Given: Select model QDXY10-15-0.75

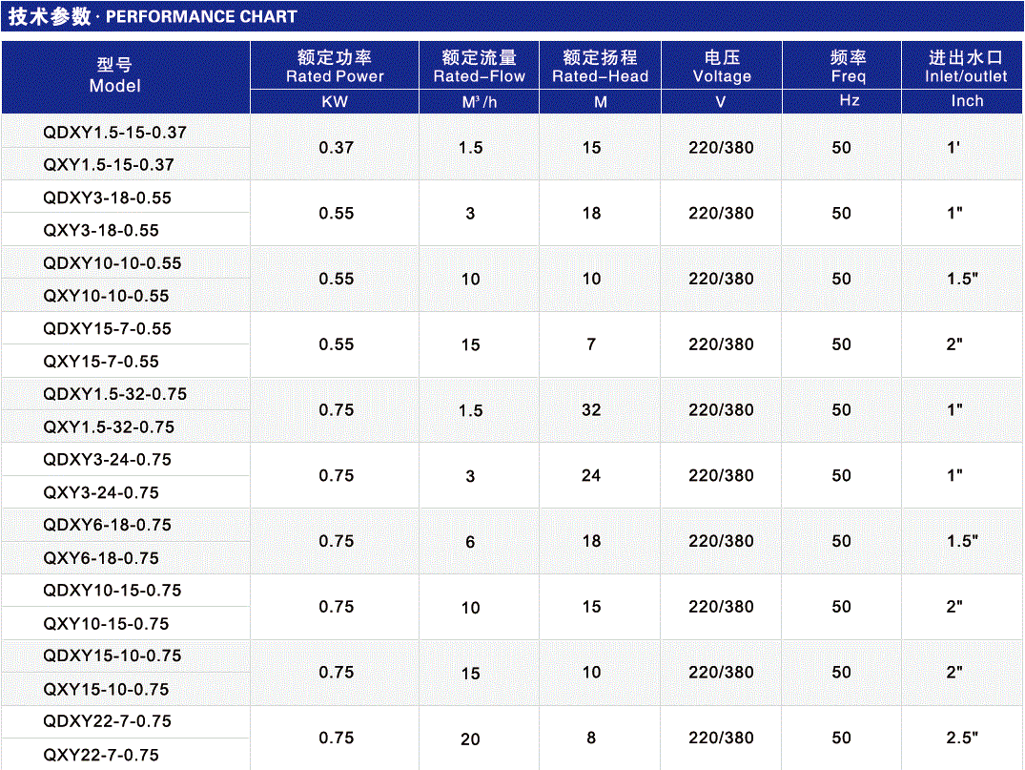Looking at the screenshot, I should [113, 591].
